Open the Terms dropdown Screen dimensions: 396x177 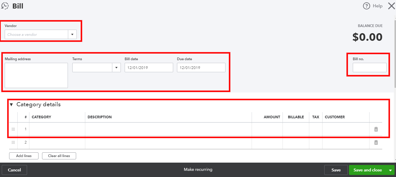pos(116,67)
